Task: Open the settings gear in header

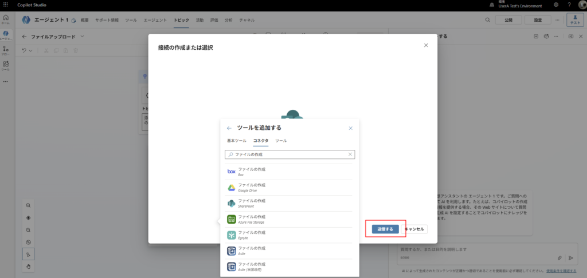Action: coord(556,5)
